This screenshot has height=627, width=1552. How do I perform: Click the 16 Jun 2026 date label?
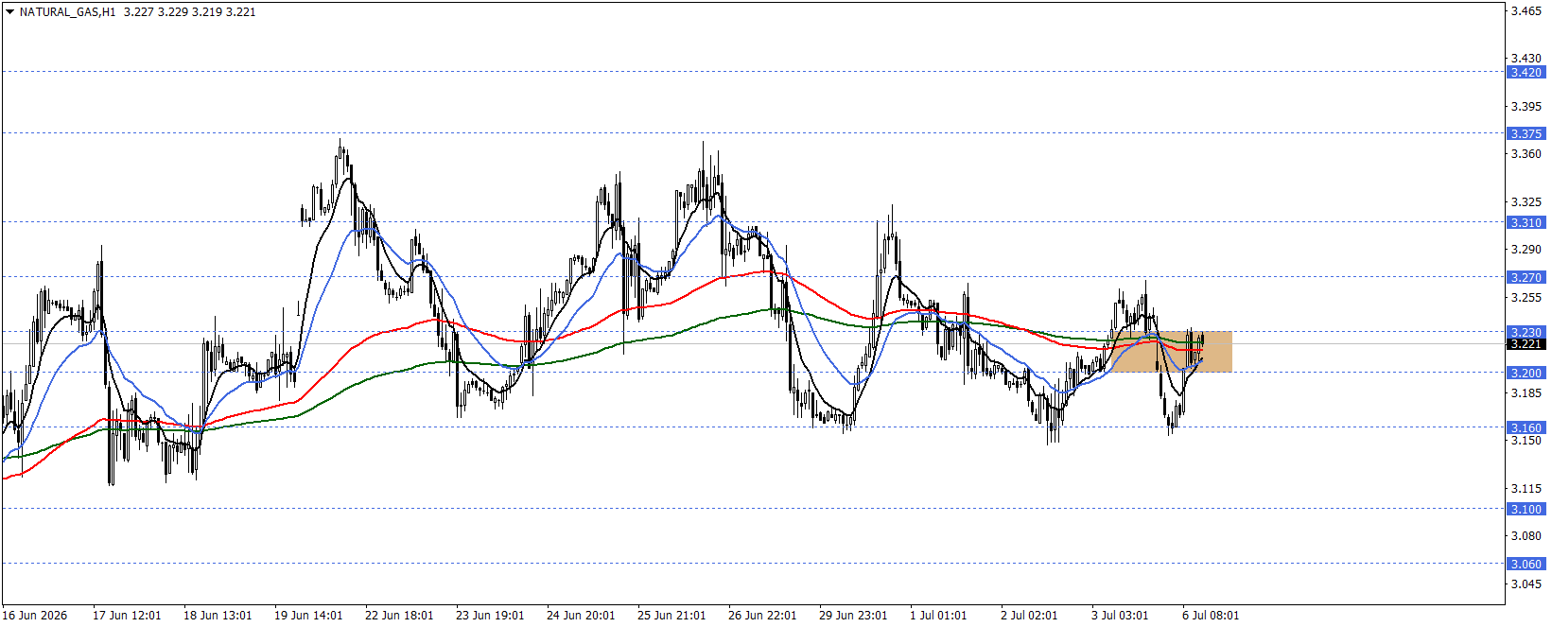pyautogui.click(x=35, y=616)
